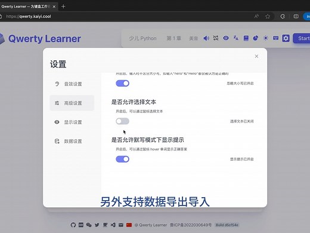Open the 显示设置 tab

72,122
